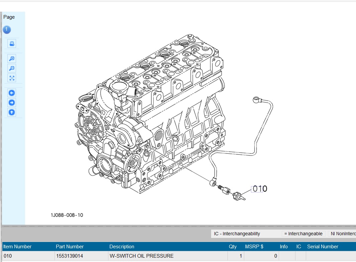Click W-SWITCH OIL PRESSURE description
356x262 pixels.
tap(168, 256)
